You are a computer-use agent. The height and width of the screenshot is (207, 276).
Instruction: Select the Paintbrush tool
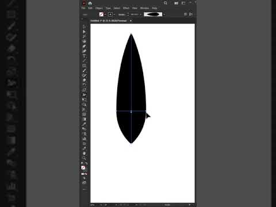[84, 71]
